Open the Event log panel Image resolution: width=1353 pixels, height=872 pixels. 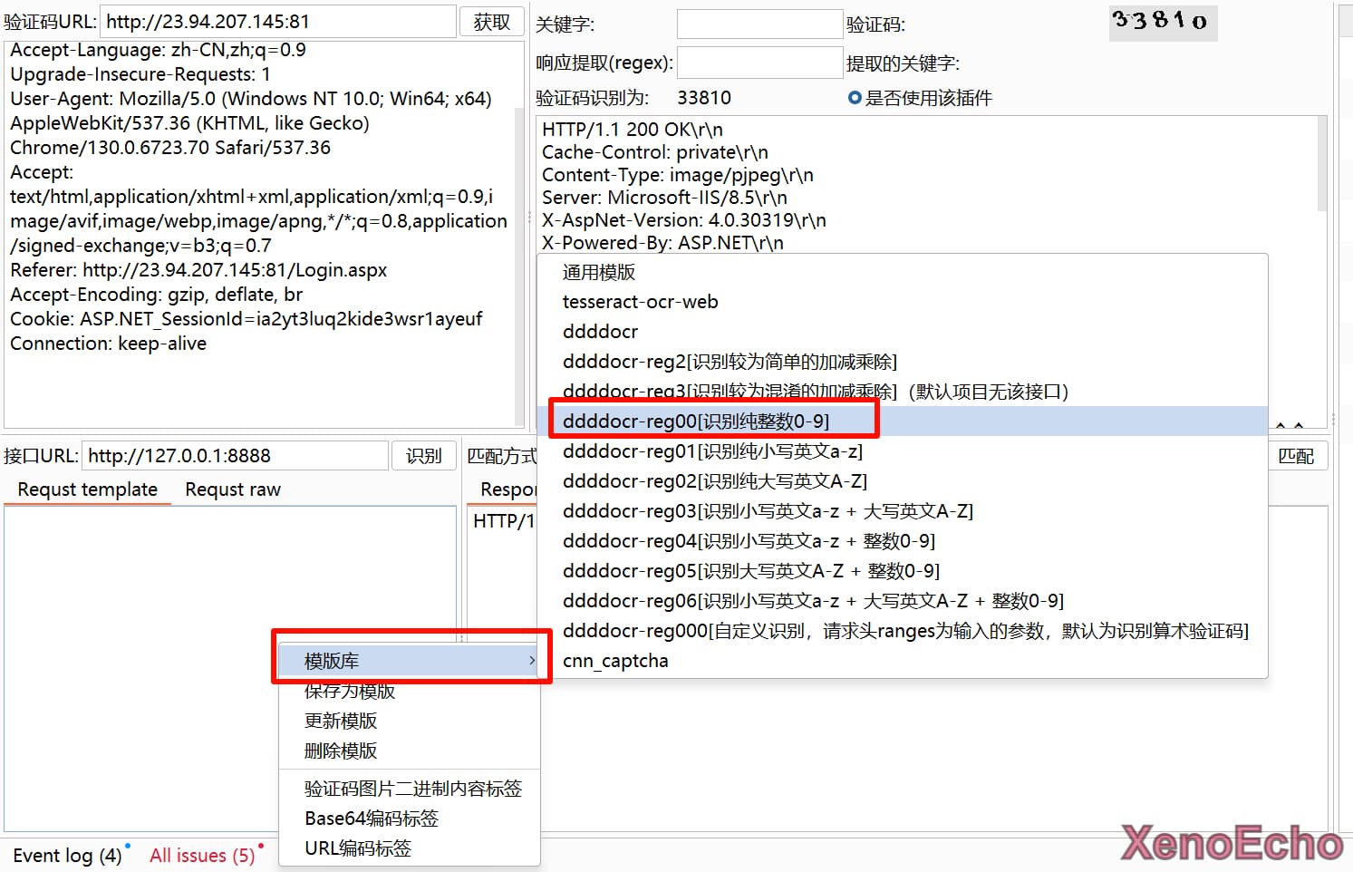pyautogui.click(x=67, y=856)
